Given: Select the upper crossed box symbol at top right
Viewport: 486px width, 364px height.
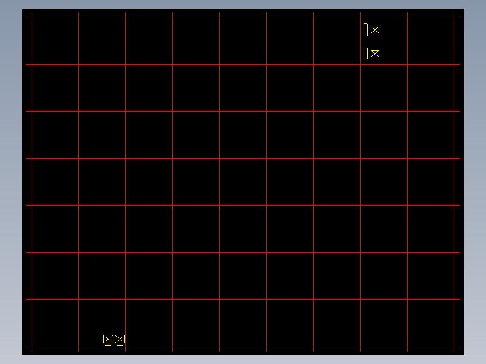Looking at the screenshot, I should (x=375, y=30).
